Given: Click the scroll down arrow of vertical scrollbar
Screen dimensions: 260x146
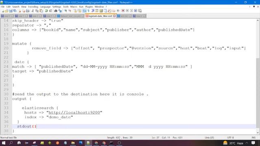Looking at the screenshot, I should pos(258,133).
